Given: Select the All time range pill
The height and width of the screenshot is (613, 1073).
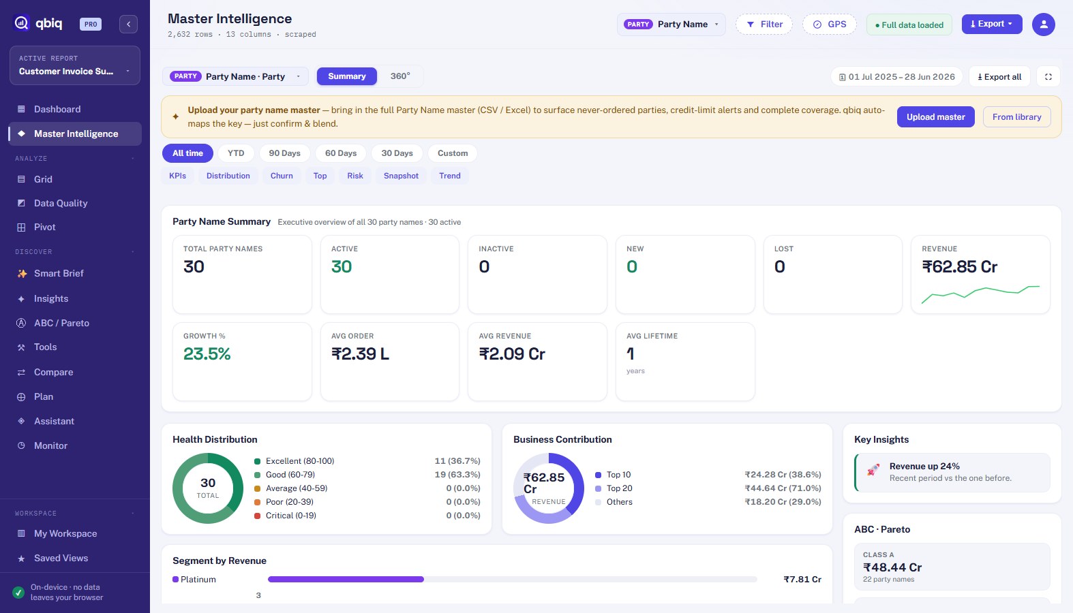Looking at the screenshot, I should click(187, 153).
